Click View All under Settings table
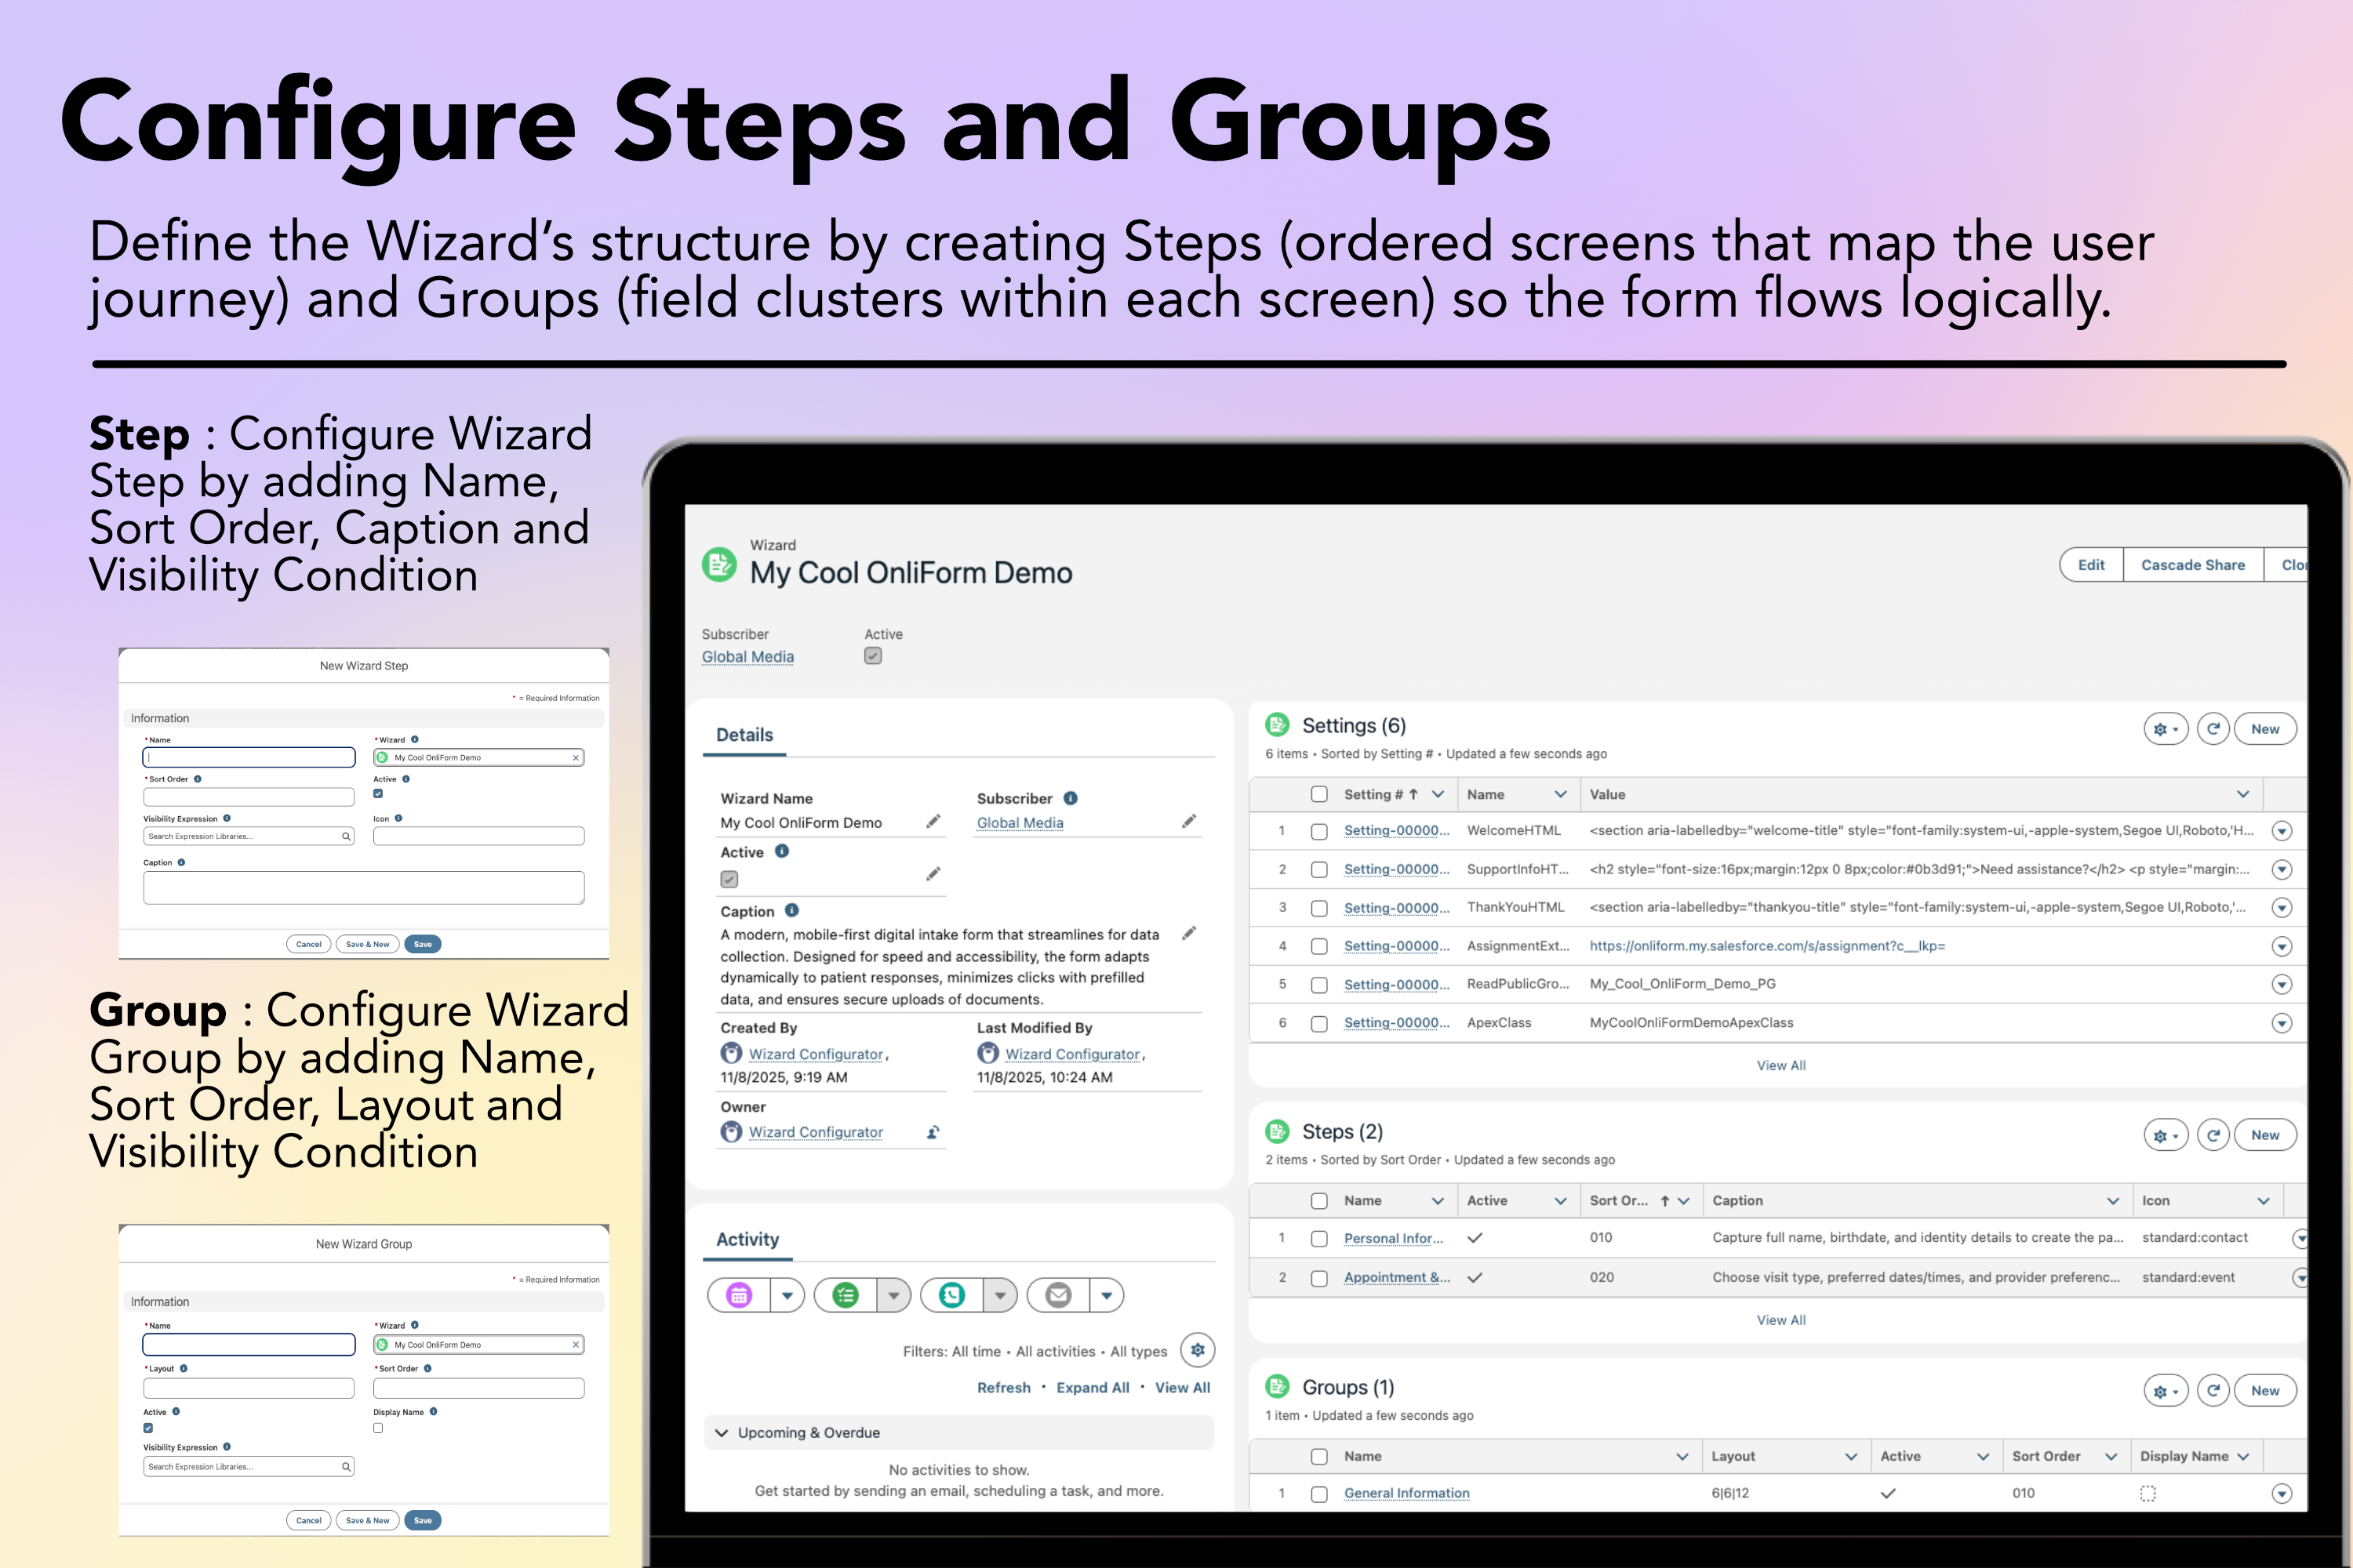The image size is (2353, 1568). 1780,1065
